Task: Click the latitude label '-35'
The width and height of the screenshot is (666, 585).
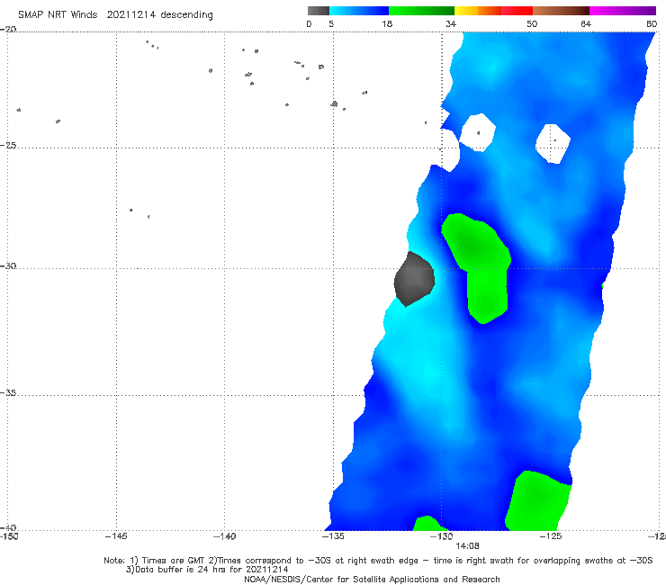Action: (8, 393)
